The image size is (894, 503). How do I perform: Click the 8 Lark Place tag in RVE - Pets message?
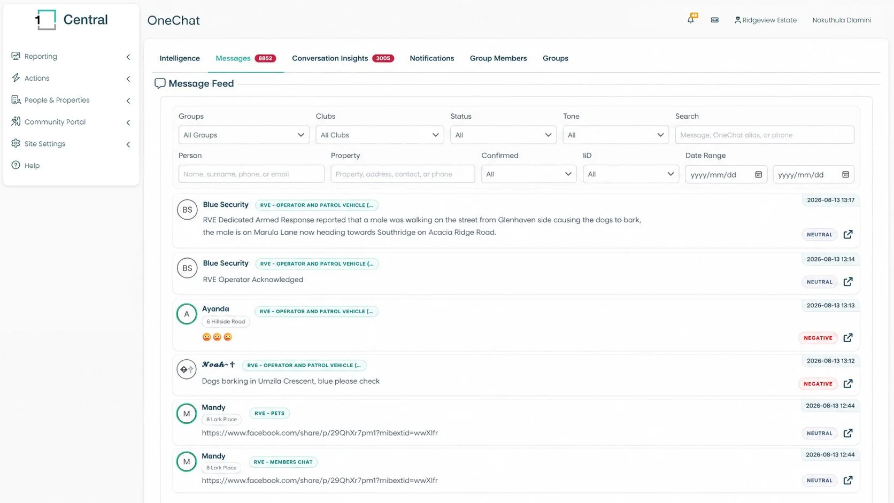click(x=222, y=420)
